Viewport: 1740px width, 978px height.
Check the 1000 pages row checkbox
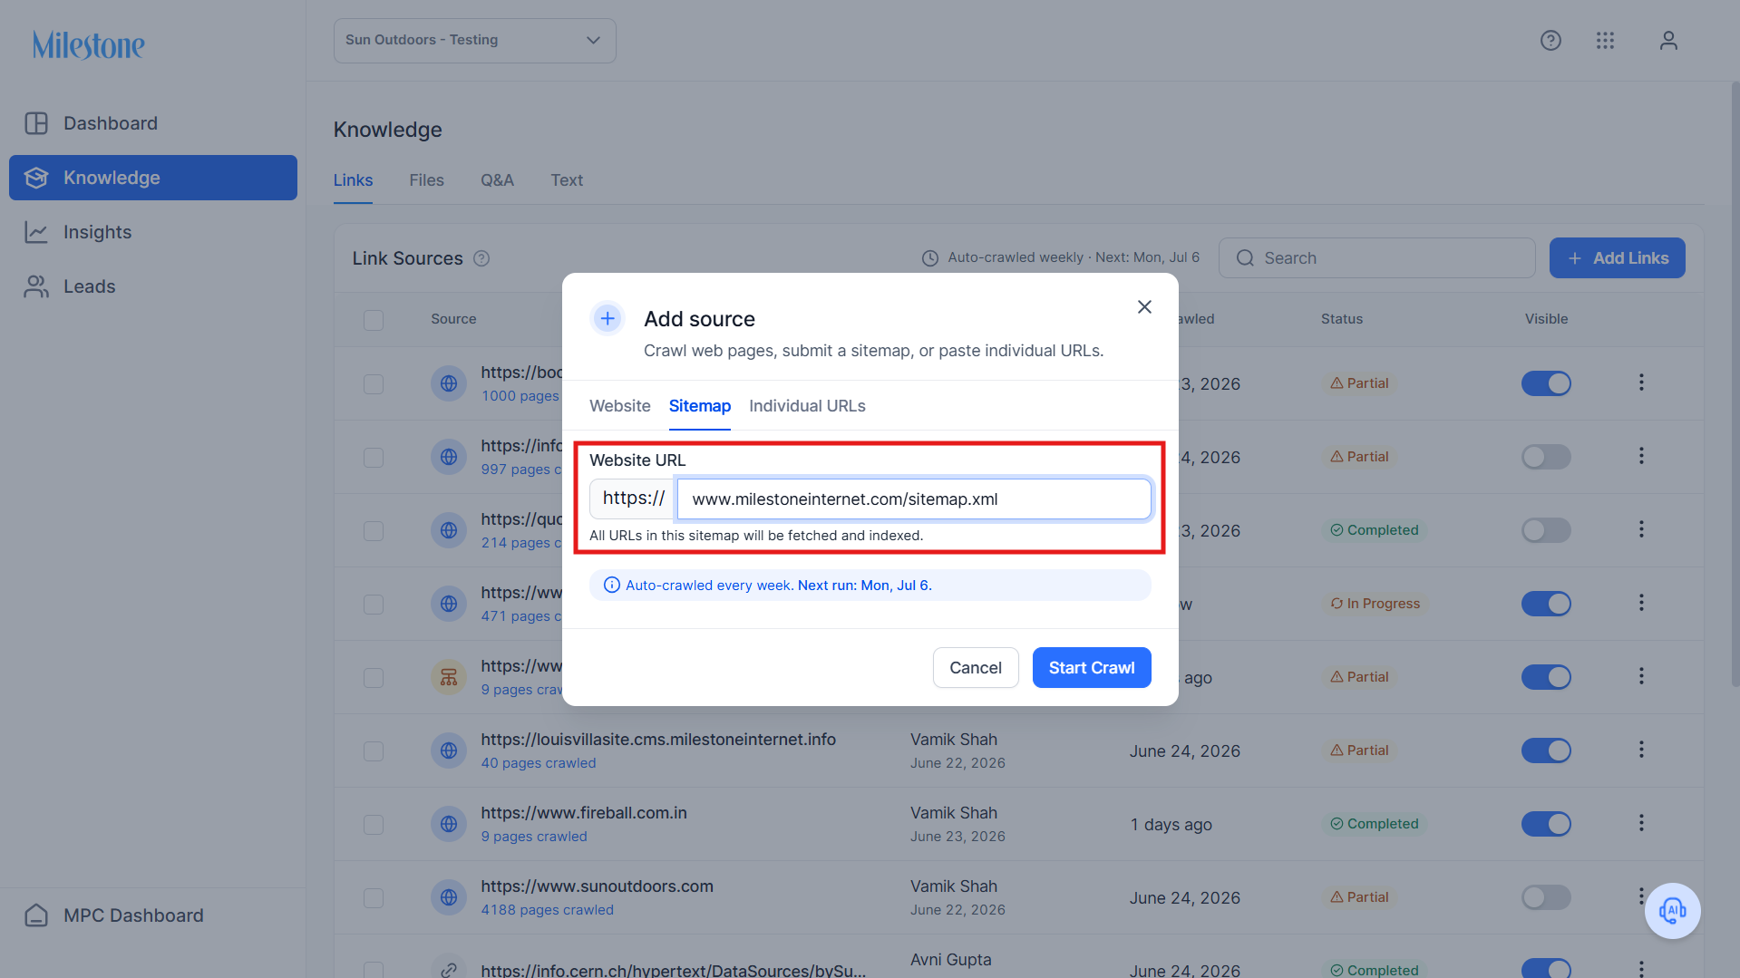374,384
